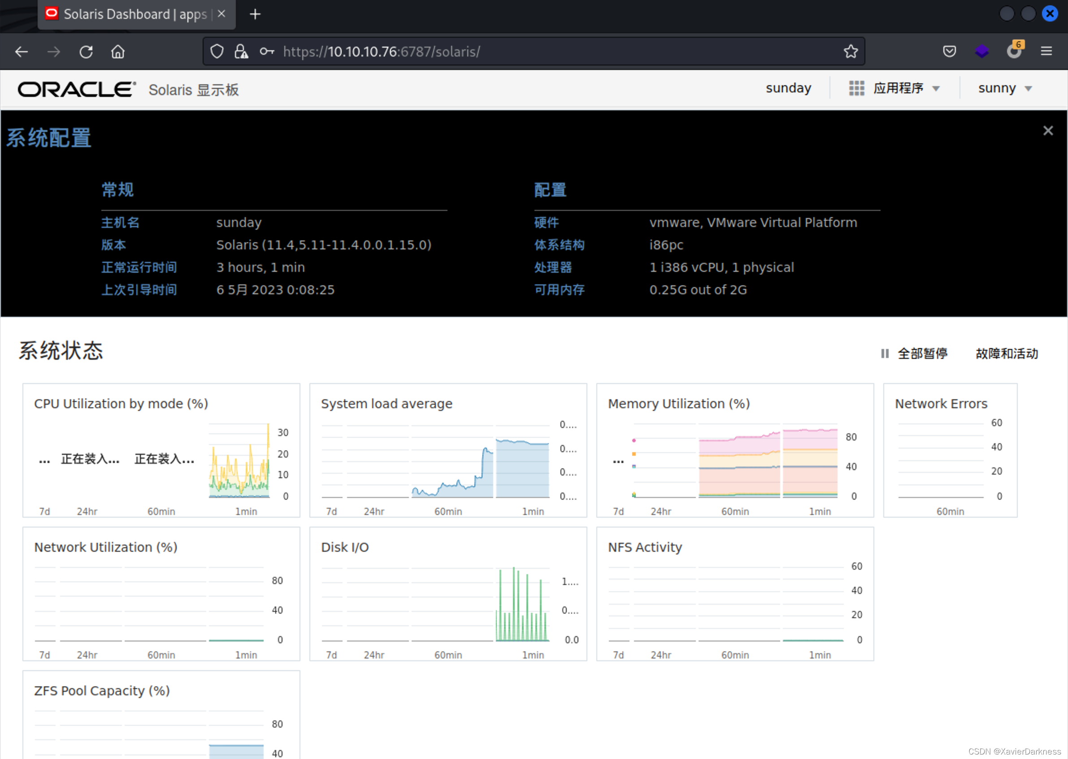Click the orange legend square in Memory chart
This screenshot has width=1068, height=759.
[x=634, y=454]
